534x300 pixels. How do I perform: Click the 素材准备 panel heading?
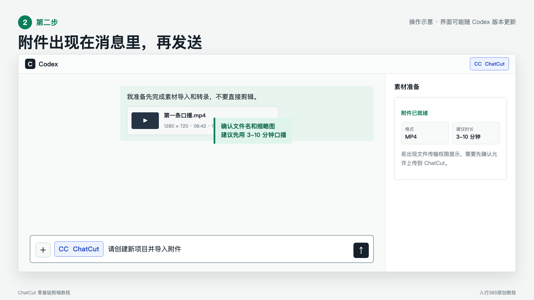click(407, 87)
